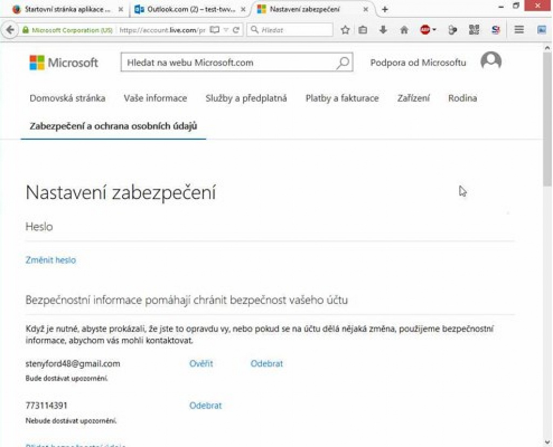Go back with the browser back arrow

(10, 30)
